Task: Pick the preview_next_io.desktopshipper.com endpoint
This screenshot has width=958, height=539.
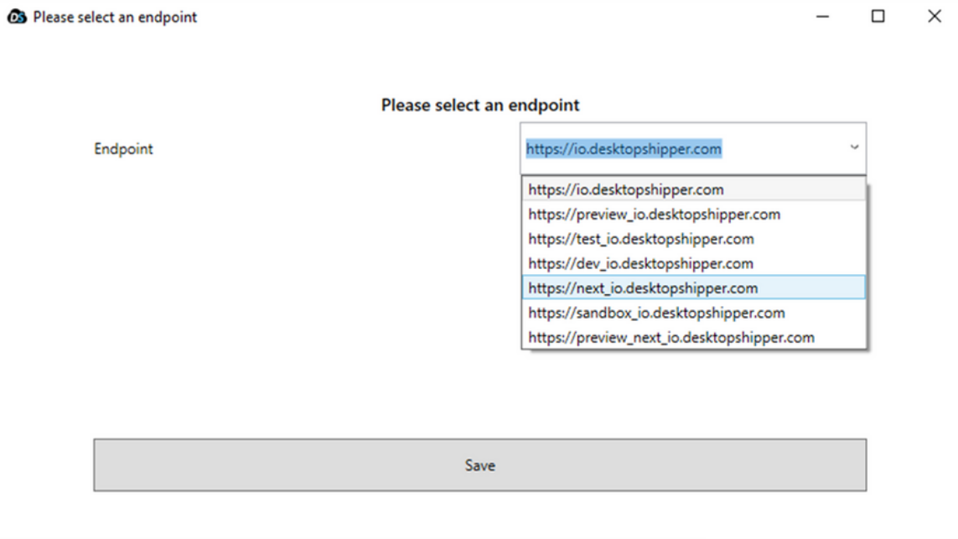Action: click(671, 338)
